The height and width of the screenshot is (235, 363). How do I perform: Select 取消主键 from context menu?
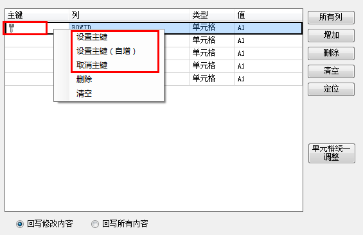(92, 65)
